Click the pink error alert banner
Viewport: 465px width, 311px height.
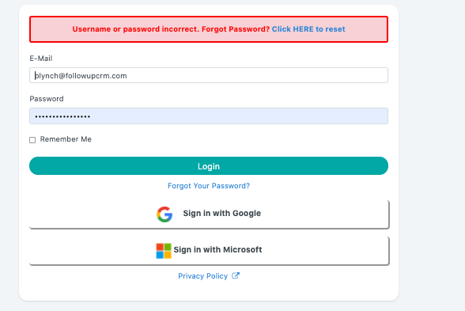point(209,29)
